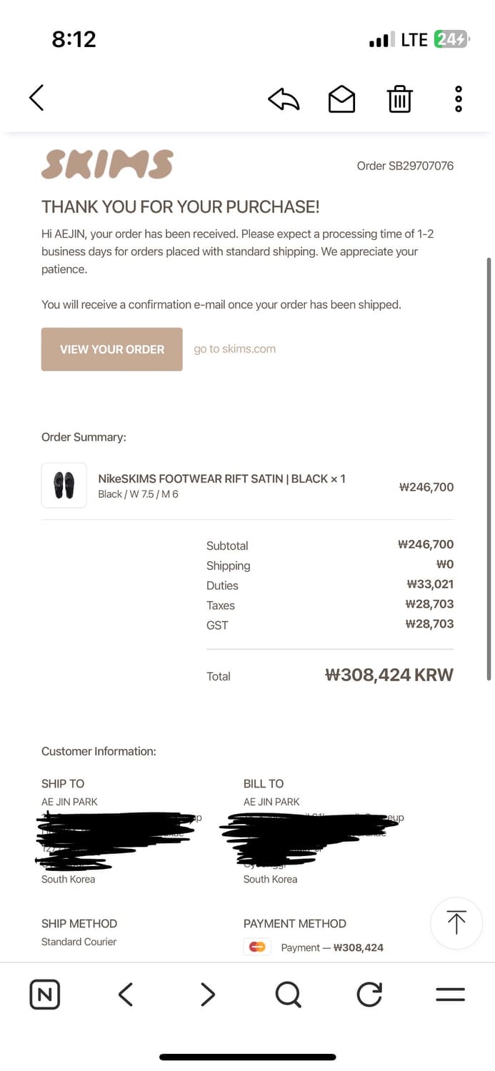Viewport: 495px width, 1071px height.
Task: Open the hamburger menu in bottom toolbar
Action: [449, 994]
